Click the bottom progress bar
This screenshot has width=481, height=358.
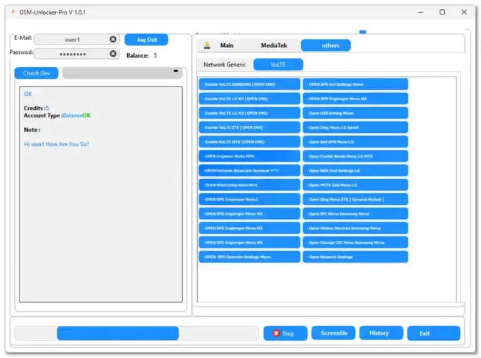137,334
